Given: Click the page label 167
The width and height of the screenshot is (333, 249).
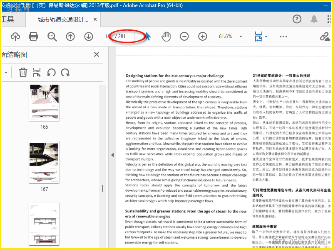Looking at the screenshot, I should [x=44, y=189].
